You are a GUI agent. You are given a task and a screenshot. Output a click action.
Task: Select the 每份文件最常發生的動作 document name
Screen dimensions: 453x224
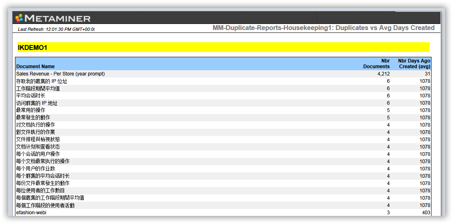43,183
